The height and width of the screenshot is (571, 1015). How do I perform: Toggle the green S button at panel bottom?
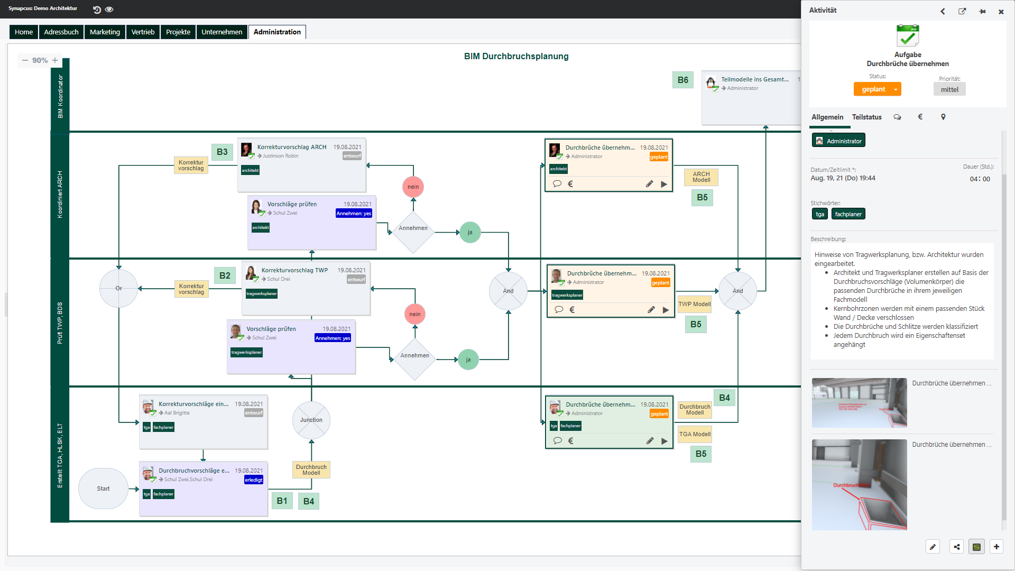pos(976,547)
